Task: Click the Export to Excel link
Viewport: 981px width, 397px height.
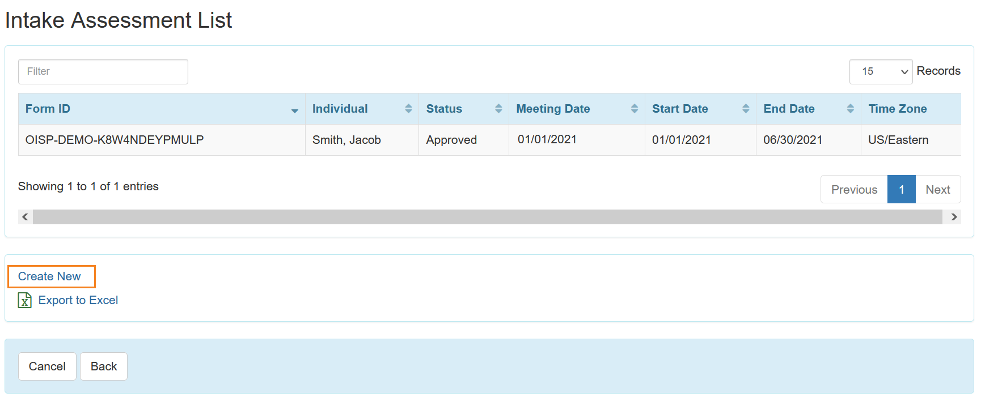Action: [x=78, y=300]
